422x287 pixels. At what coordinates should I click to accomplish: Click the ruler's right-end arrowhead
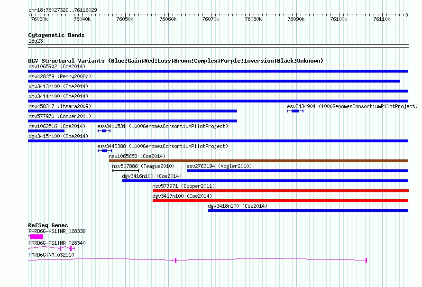tap(407, 15)
